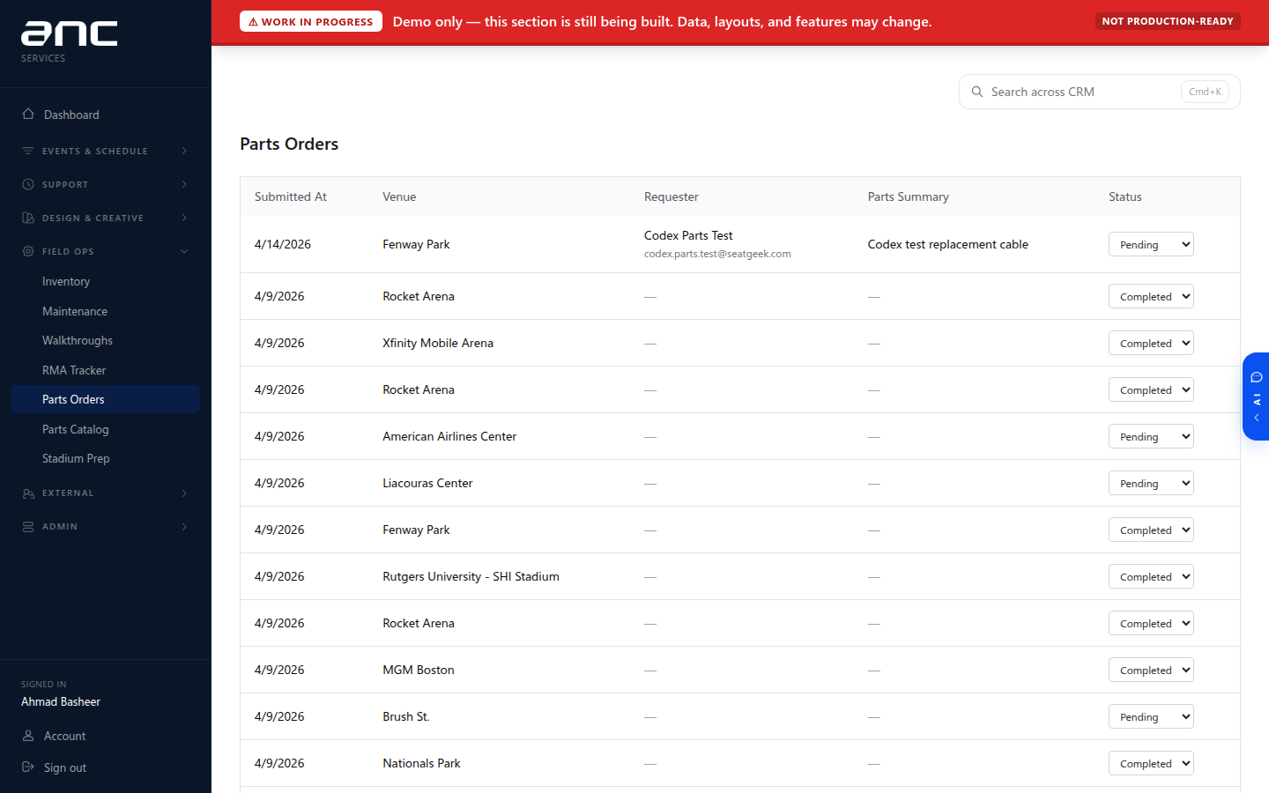Select Parts Orders in the sidebar
This screenshot has width=1269, height=793.
(x=105, y=399)
